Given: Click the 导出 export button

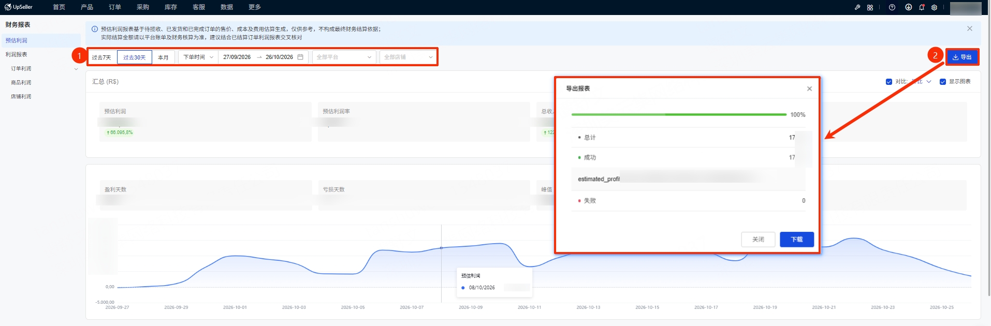Looking at the screenshot, I should 963,57.
